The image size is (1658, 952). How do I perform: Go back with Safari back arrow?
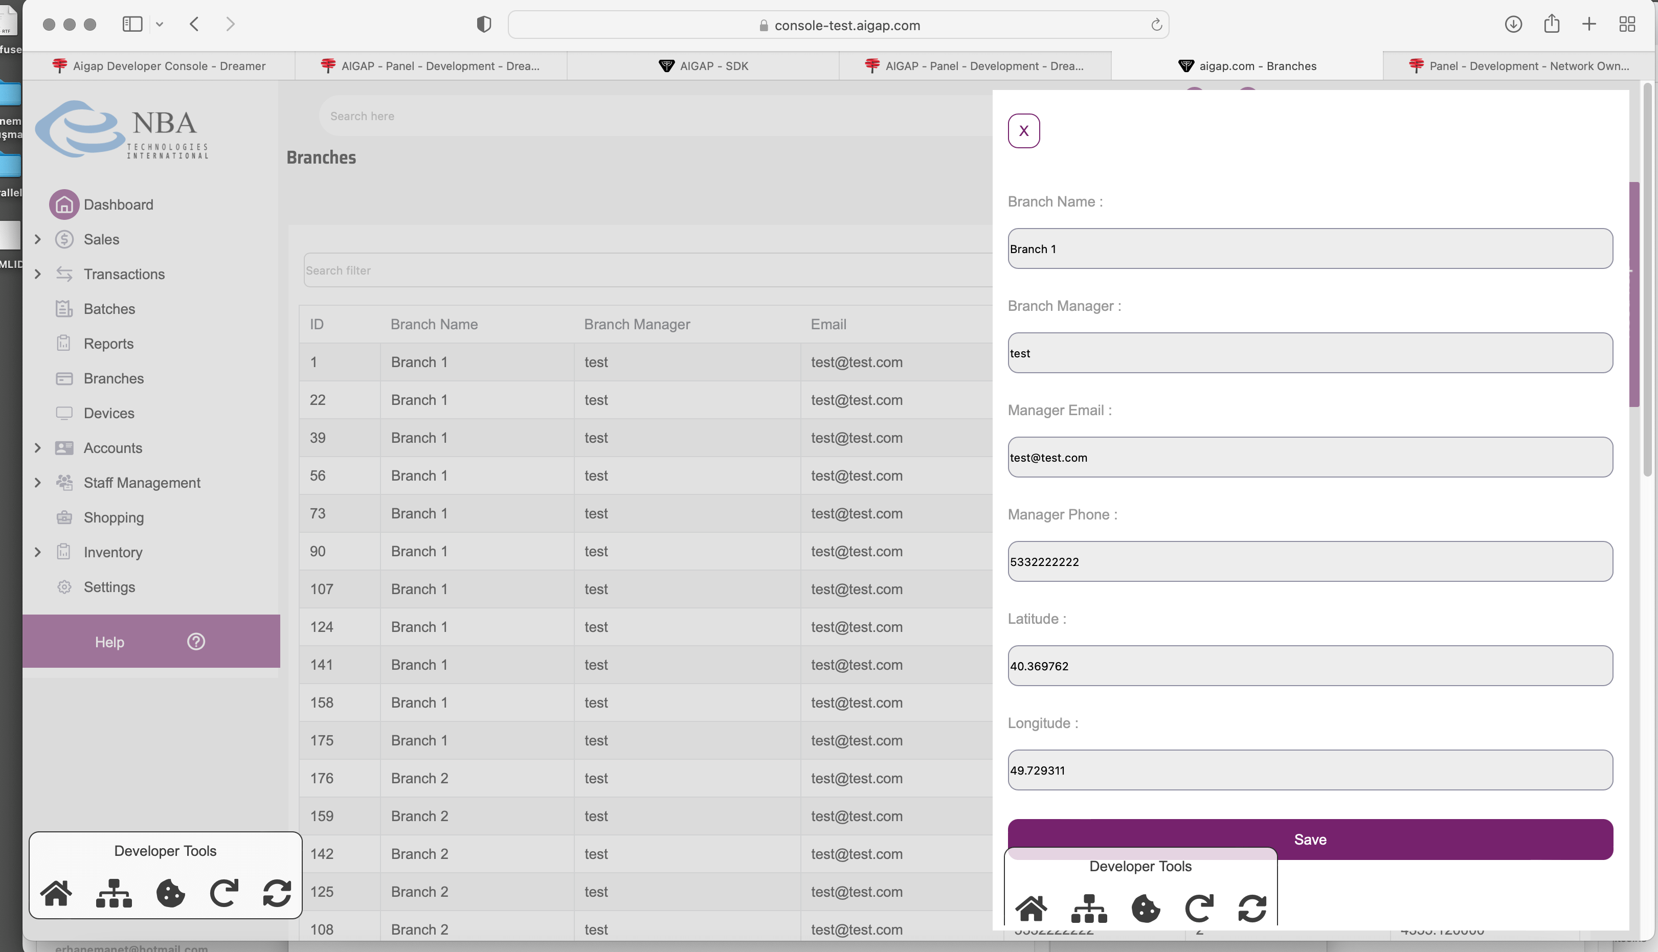tap(194, 24)
